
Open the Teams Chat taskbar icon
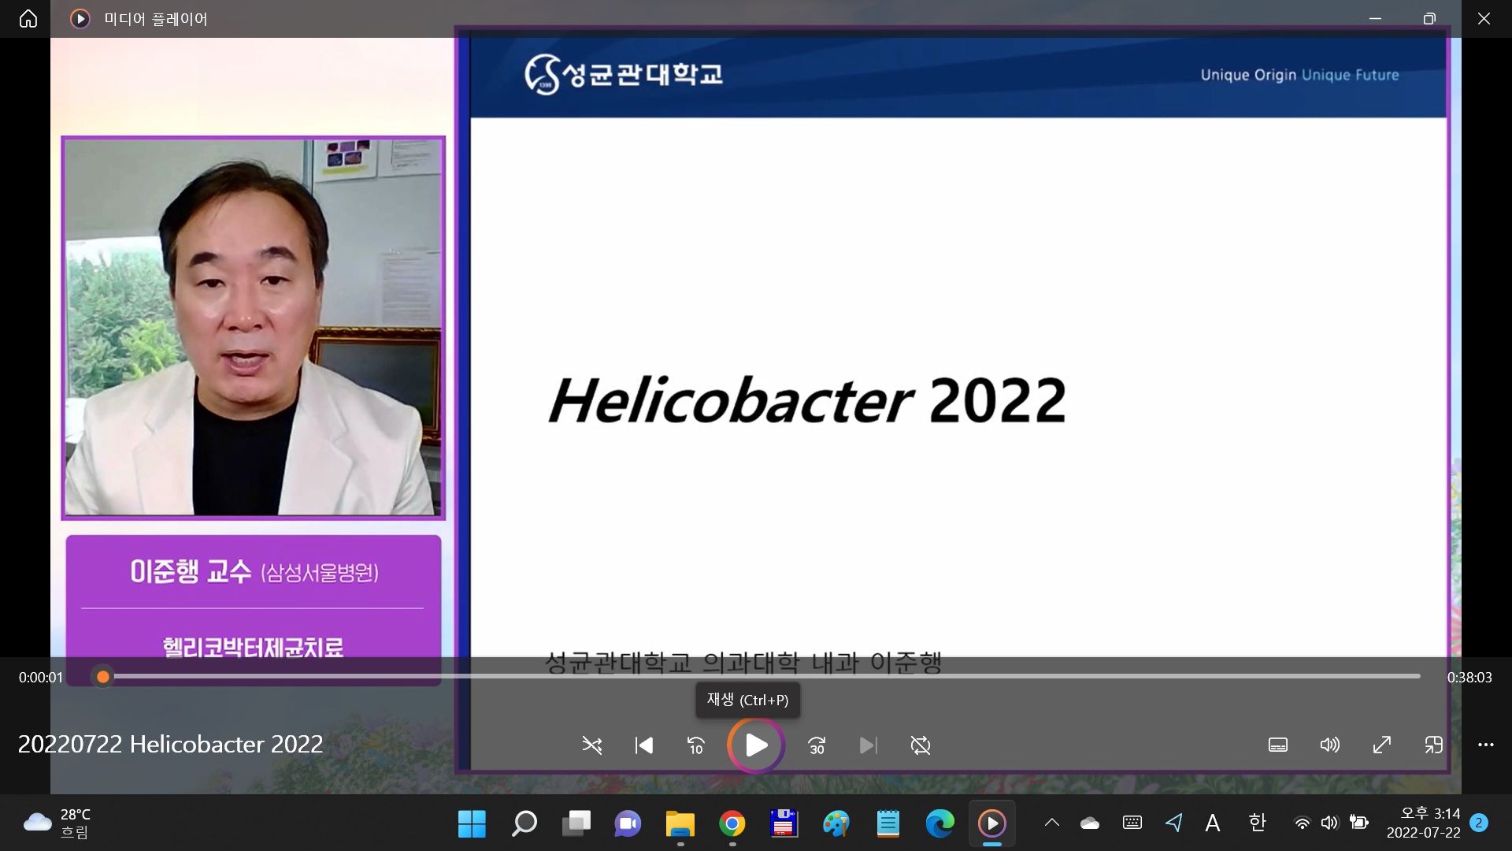point(628,823)
